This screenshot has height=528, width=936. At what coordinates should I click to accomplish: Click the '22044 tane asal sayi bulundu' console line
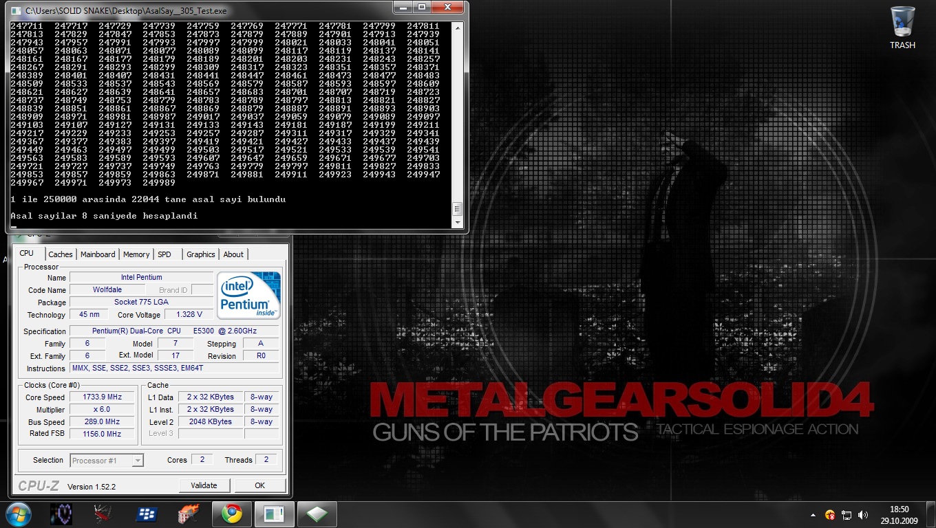(209, 199)
